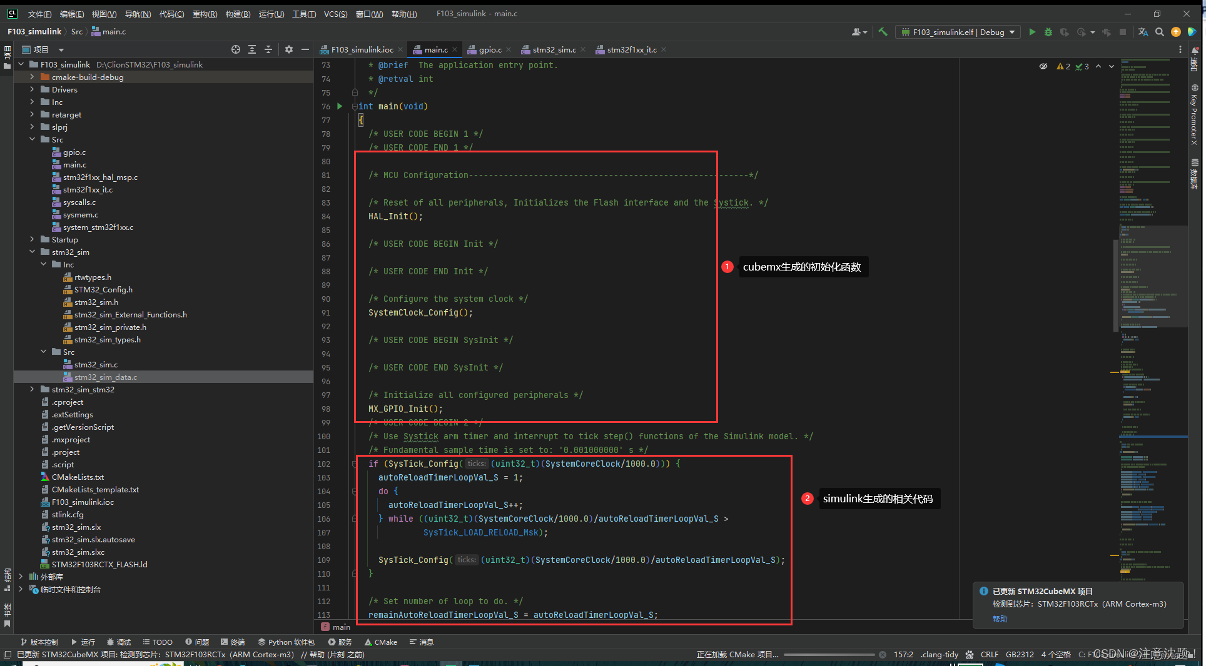Select stm32_sim_data.c in project tree
Screen dimensions: 1206x666
click(163, 377)
